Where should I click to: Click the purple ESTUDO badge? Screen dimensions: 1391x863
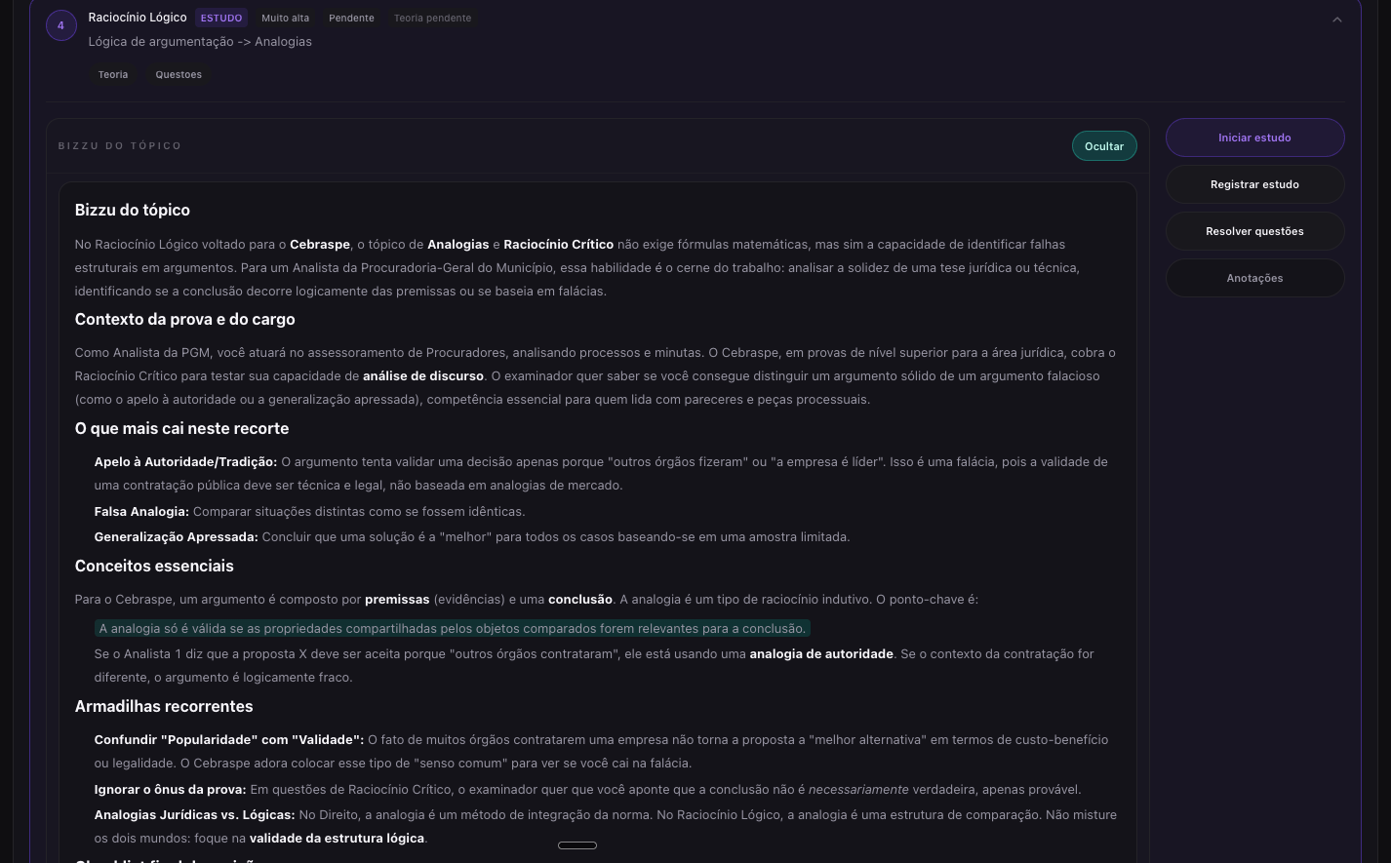tap(220, 18)
